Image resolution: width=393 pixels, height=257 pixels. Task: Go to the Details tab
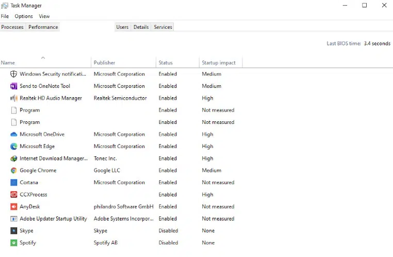141,27
